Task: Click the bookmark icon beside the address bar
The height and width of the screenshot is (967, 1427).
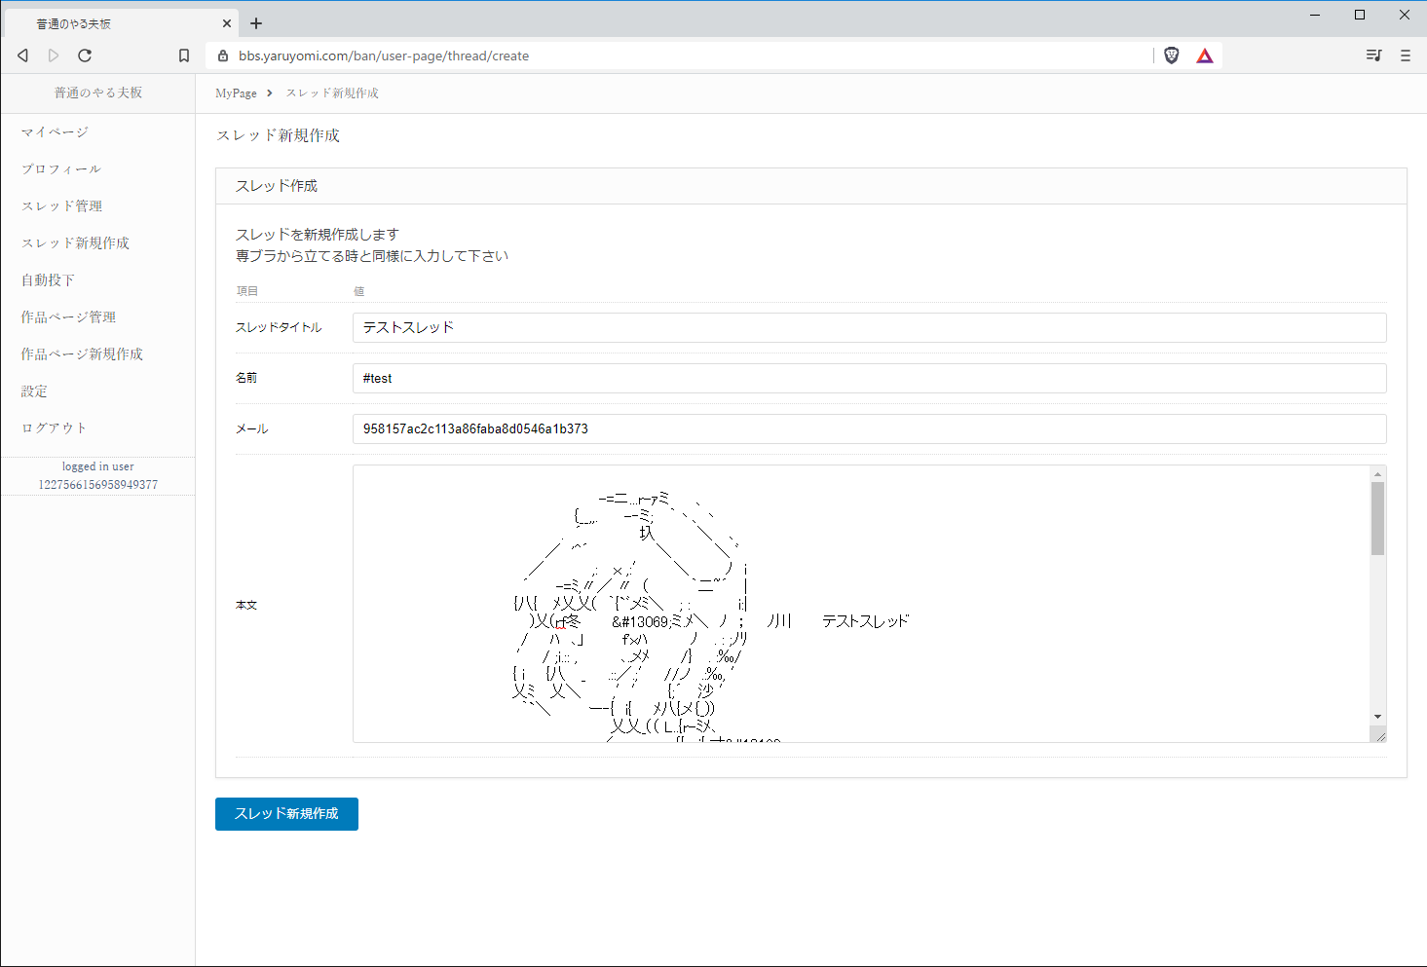Action: pos(184,56)
